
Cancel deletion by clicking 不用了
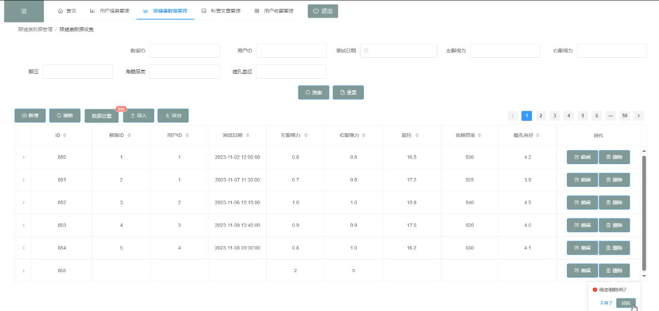coord(606,303)
